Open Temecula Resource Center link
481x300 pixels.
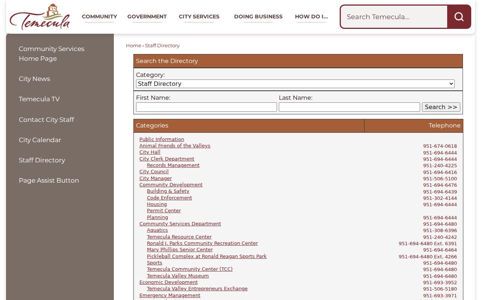[x=179, y=237]
